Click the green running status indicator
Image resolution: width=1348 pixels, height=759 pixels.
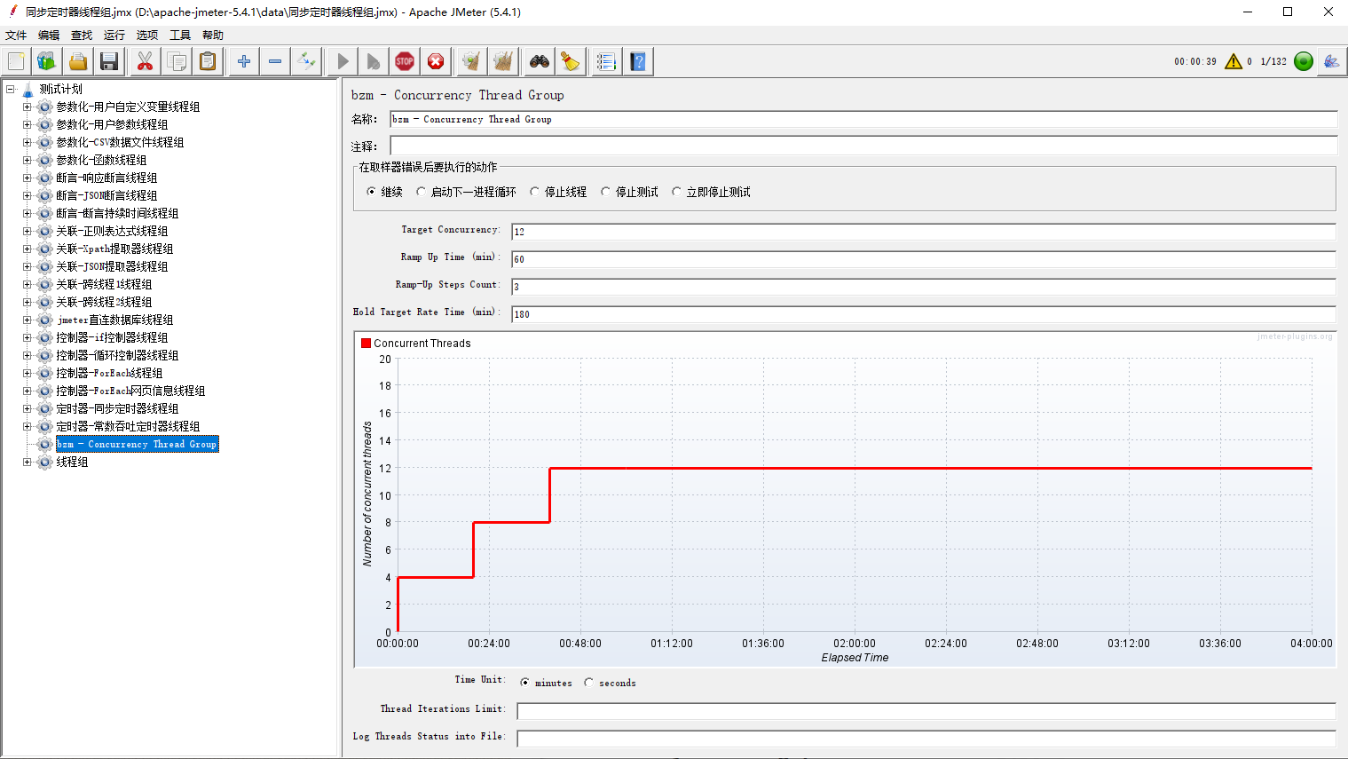pyautogui.click(x=1304, y=61)
